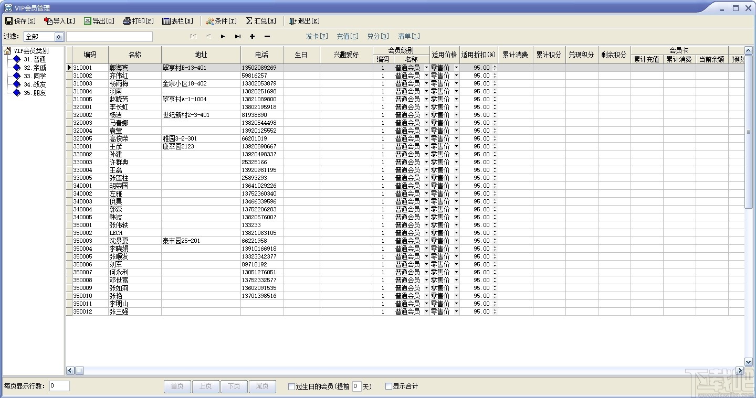Add a new record with the plus icon

[252, 37]
